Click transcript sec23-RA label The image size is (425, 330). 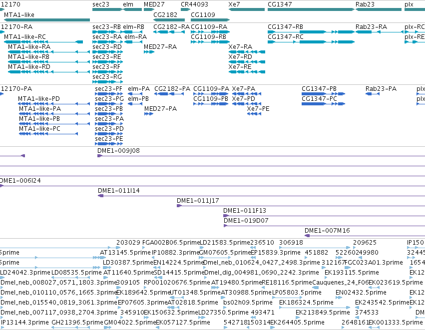[107, 37]
